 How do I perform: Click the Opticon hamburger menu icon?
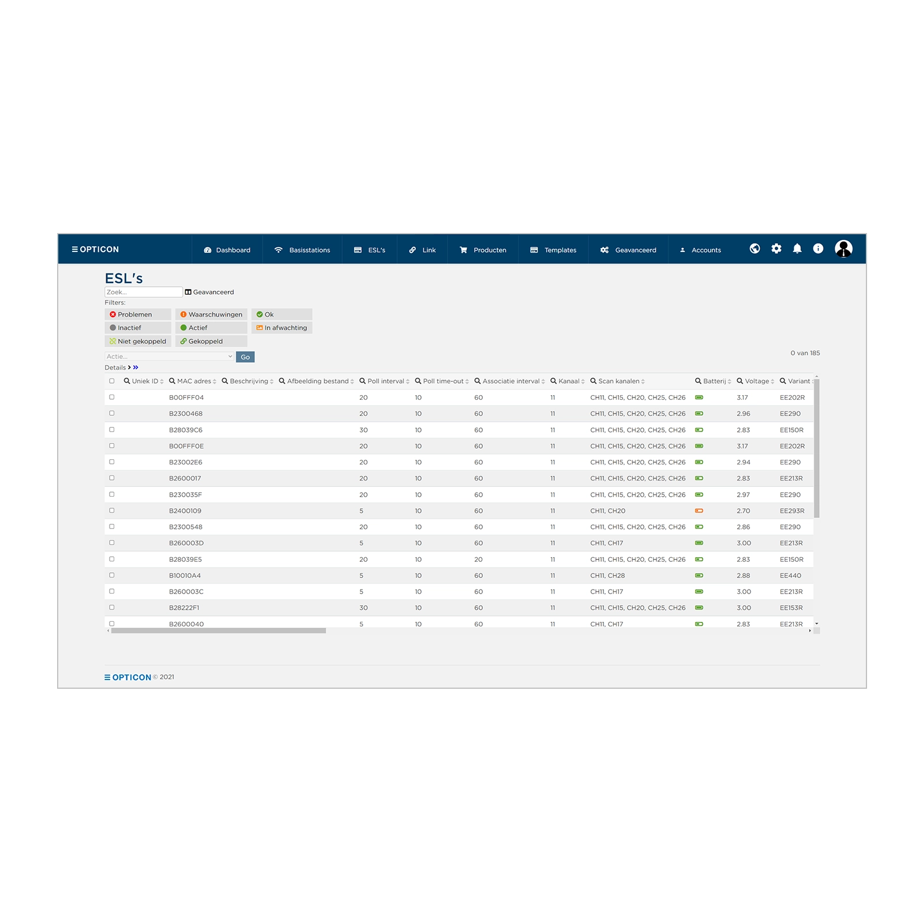(x=74, y=249)
